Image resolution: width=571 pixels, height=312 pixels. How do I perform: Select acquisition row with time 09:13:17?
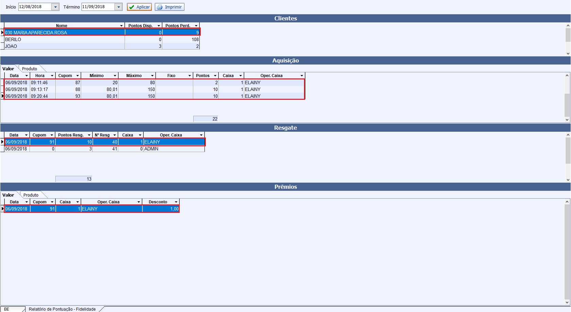155,89
